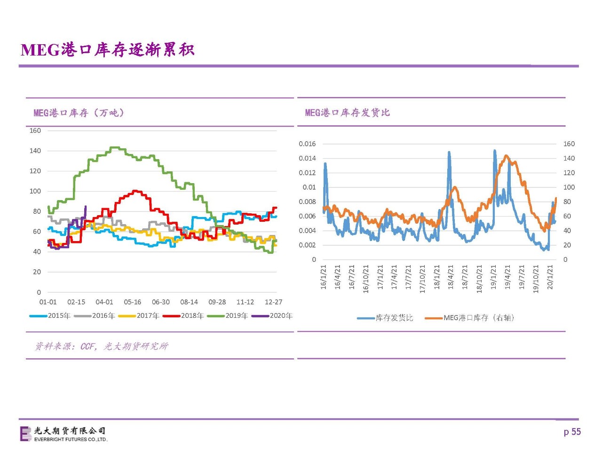Click the date label "18/10/21"
The height and width of the screenshot is (452, 602).
point(479,279)
